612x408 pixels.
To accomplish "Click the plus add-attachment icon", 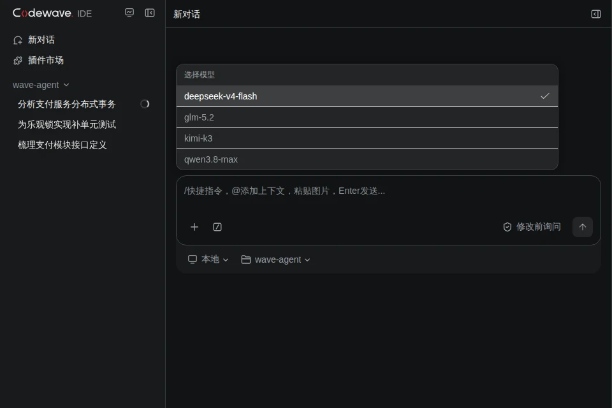I will (x=194, y=227).
